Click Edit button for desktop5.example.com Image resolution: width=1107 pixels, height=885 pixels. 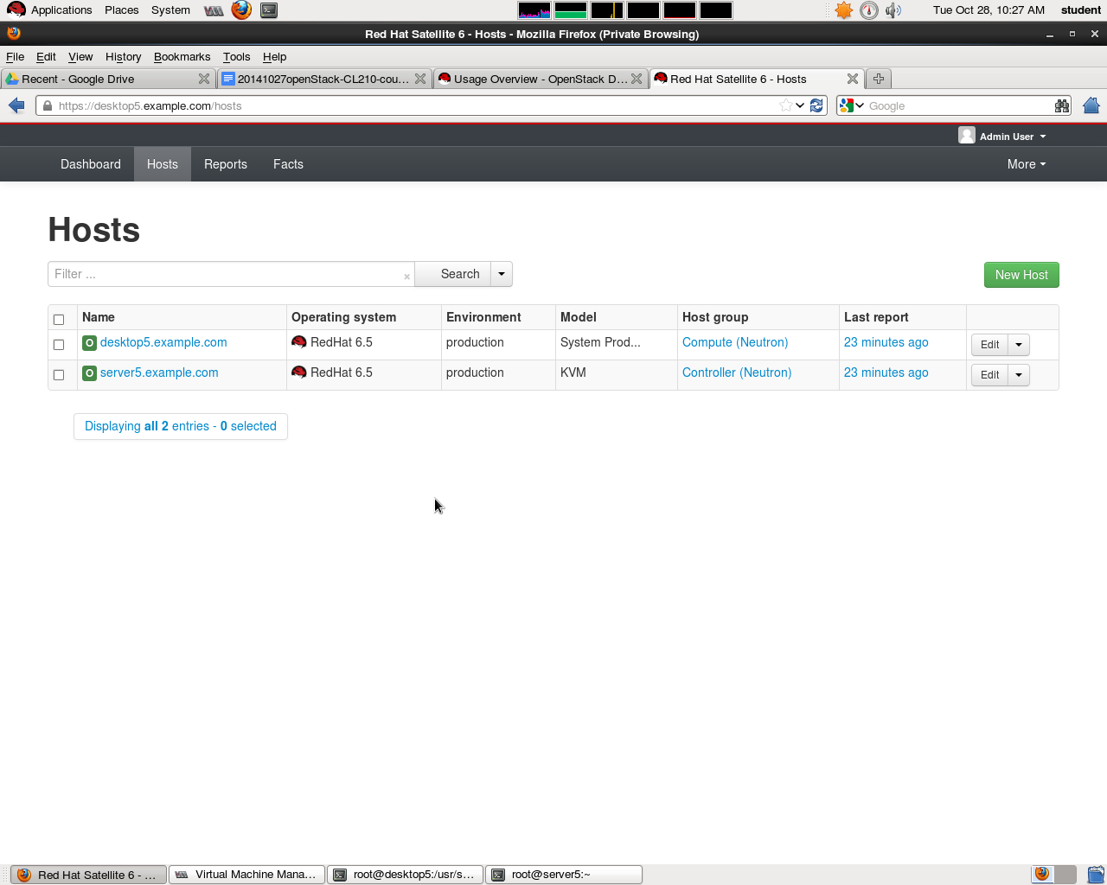click(989, 345)
